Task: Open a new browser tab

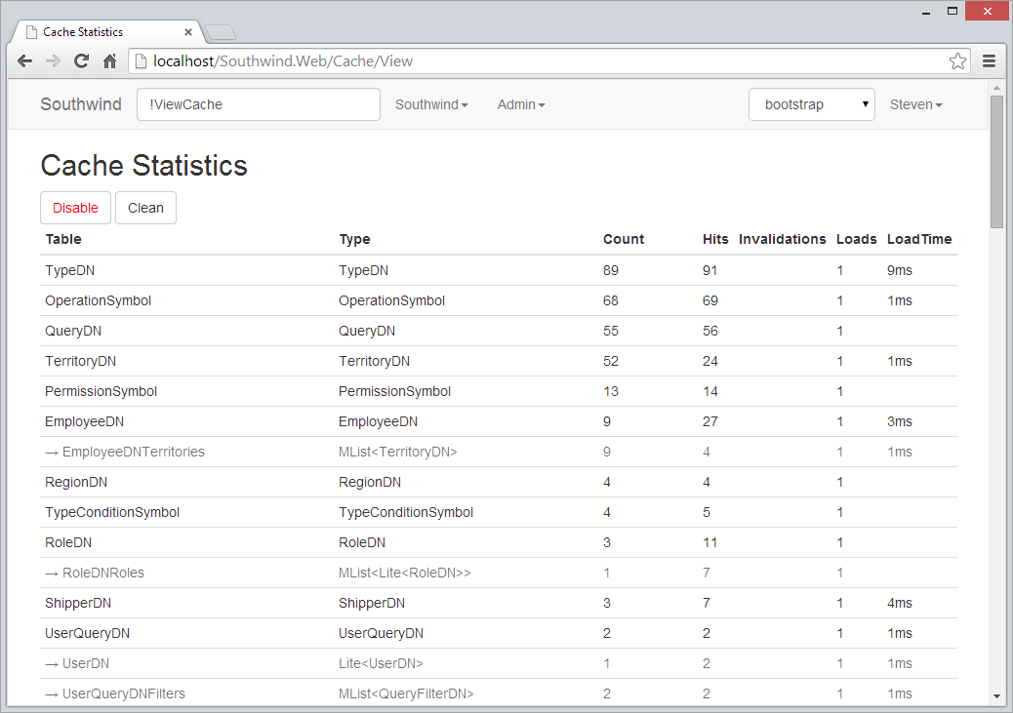Action: (221, 32)
